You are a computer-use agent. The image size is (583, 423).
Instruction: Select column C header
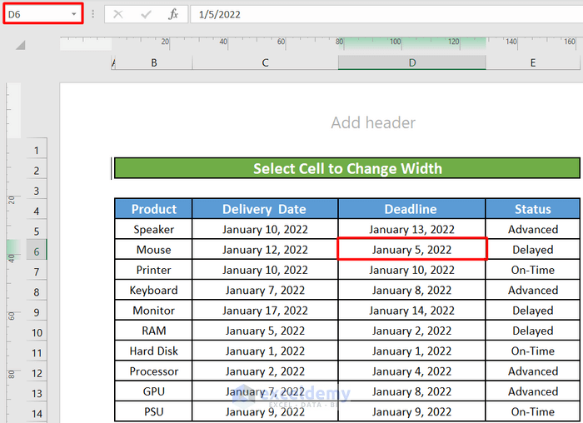265,62
